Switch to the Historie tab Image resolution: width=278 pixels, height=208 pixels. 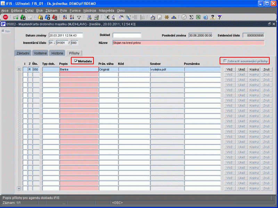click(x=57, y=53)
